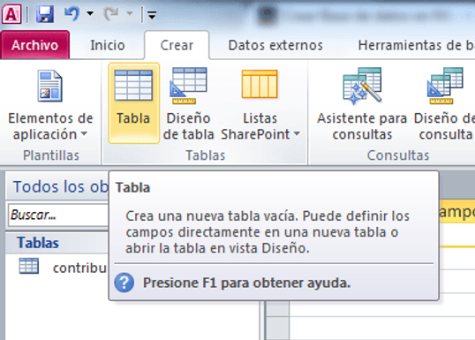This screenshot has height=340, width=475.
Task: Switch to the Inicio tab
Action: coord(108,45)
